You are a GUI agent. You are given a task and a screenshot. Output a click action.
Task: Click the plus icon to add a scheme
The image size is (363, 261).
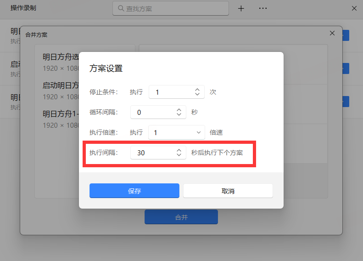coord(241,8)
